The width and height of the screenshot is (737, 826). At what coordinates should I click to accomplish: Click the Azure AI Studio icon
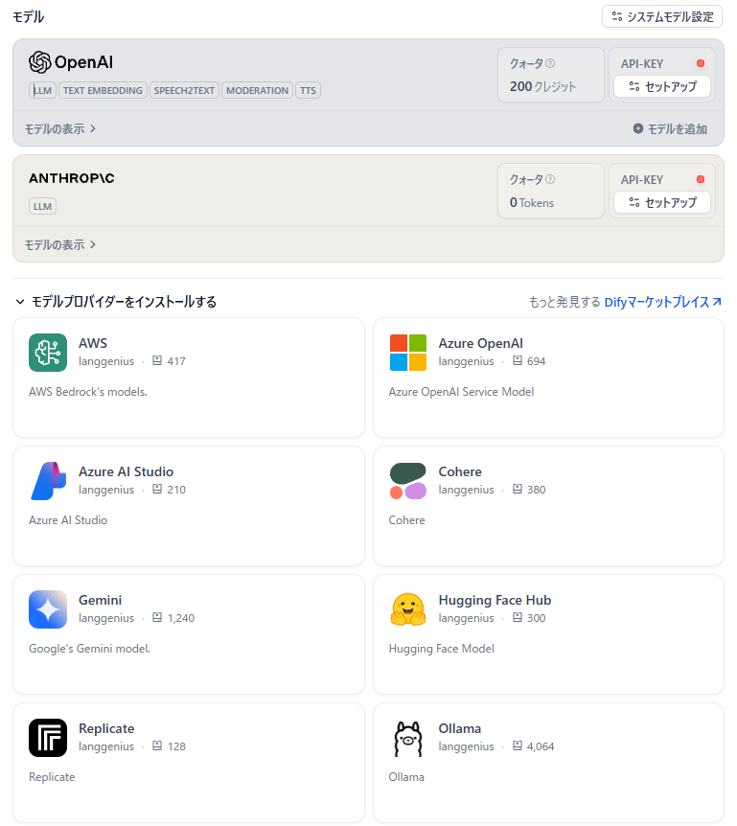point(48,481)
